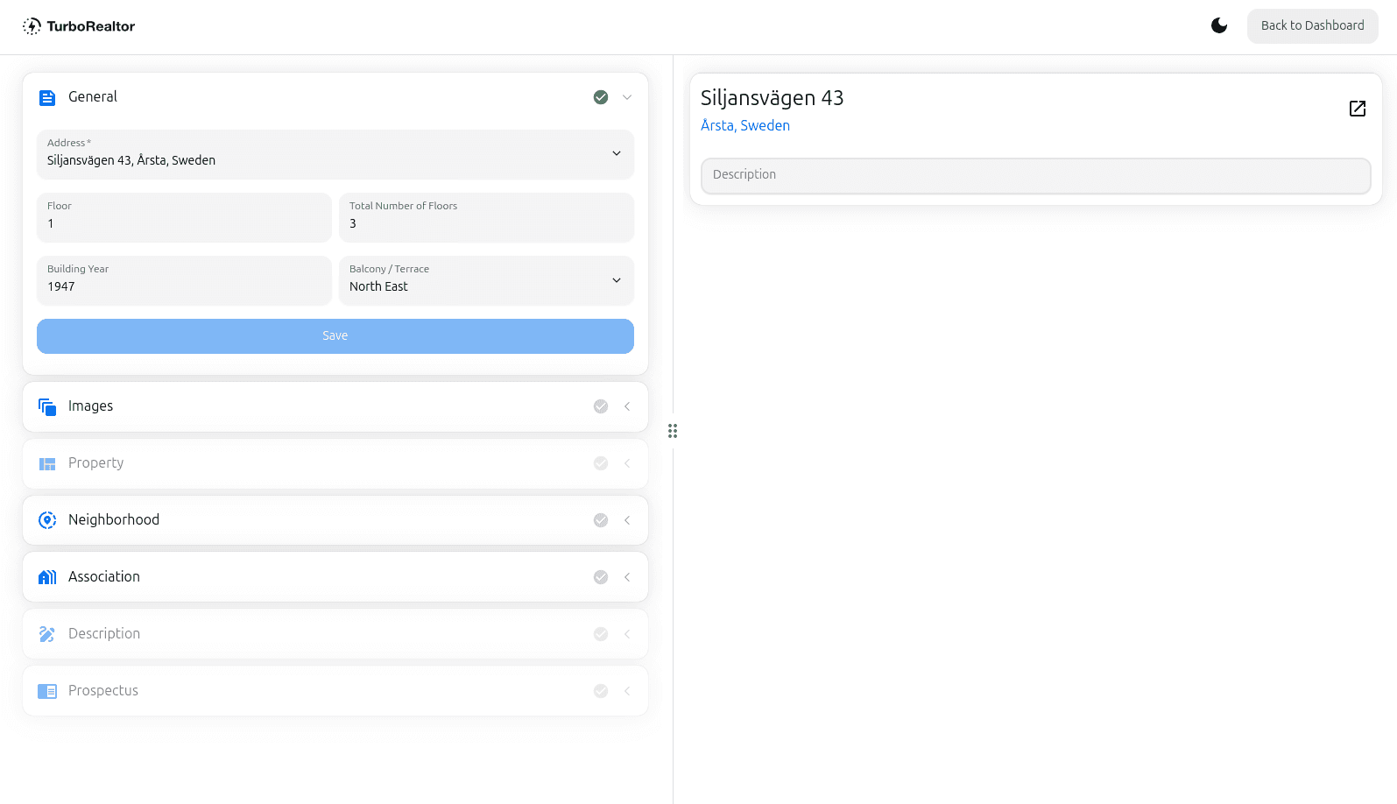
Task: Open listing in new window icon
Action: click(x=1357, y=109)
